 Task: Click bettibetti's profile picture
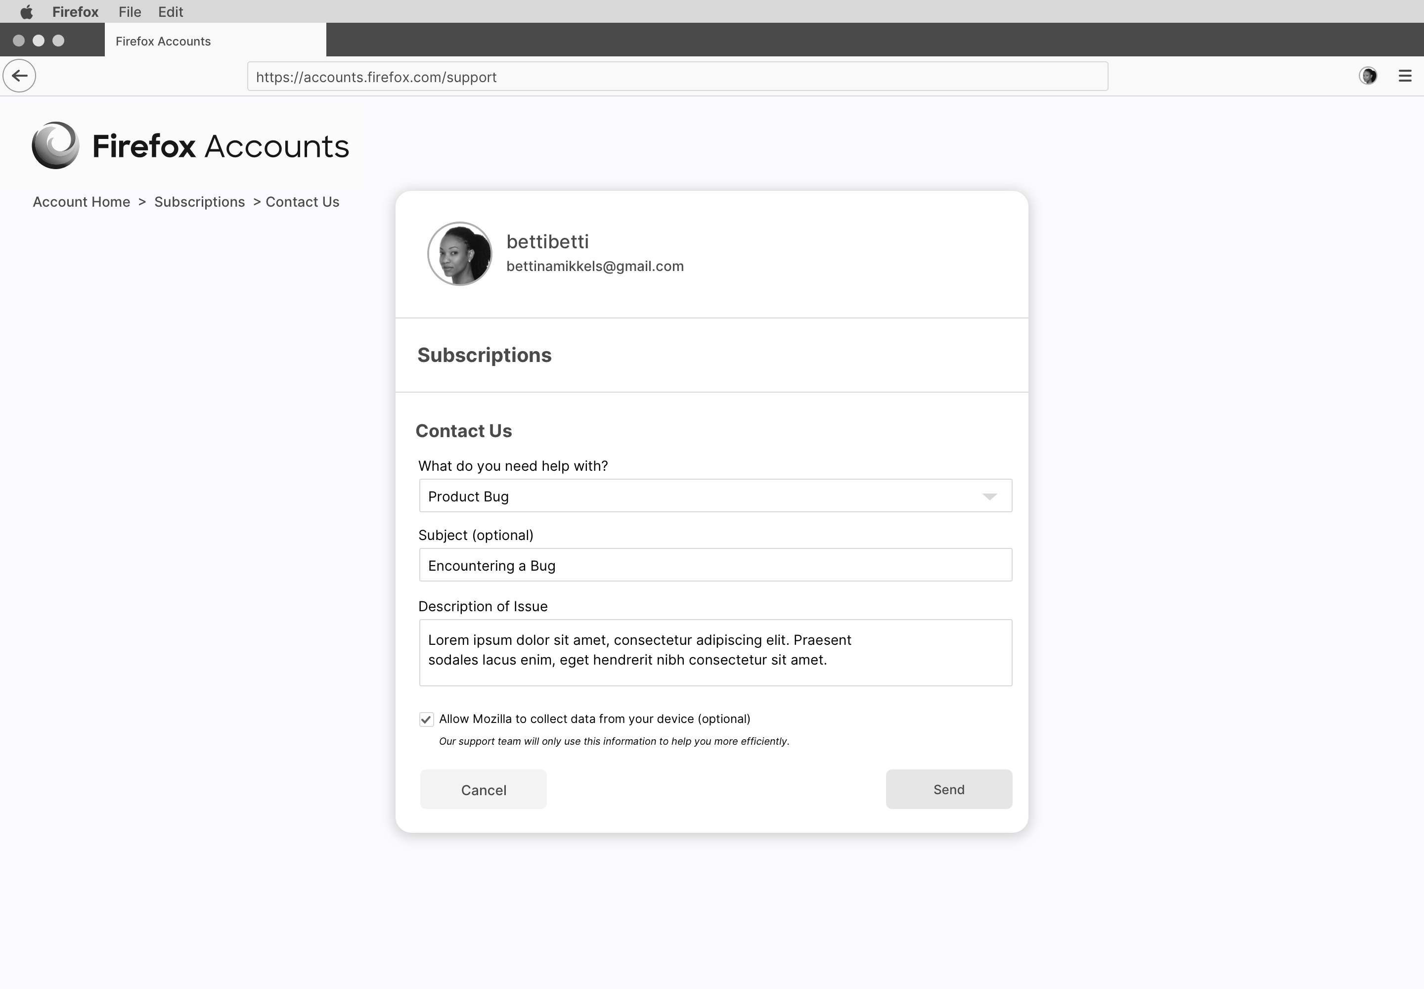coord(460,254)
